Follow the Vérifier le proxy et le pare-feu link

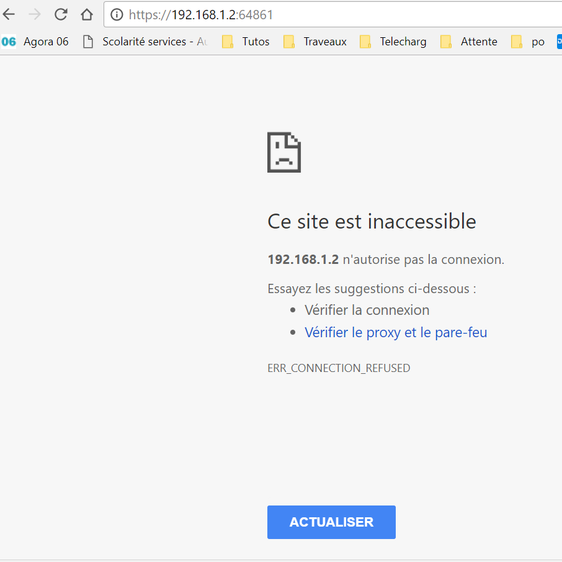point(396,332)
